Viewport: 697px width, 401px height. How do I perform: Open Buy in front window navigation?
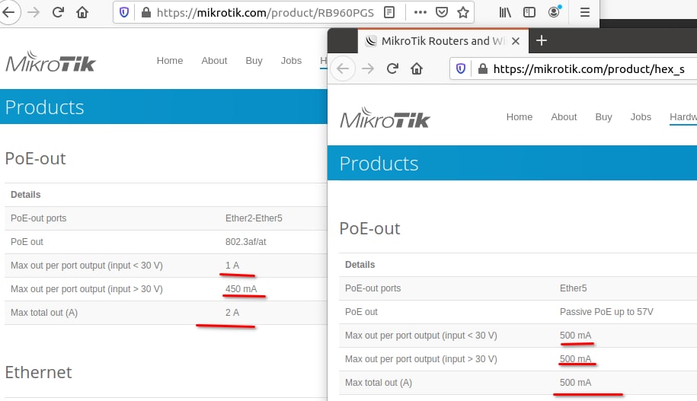(x=603, y=116)
